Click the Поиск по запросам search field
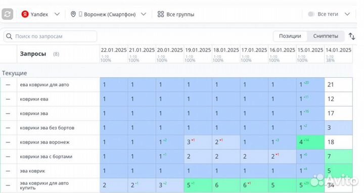 (50, 36)
